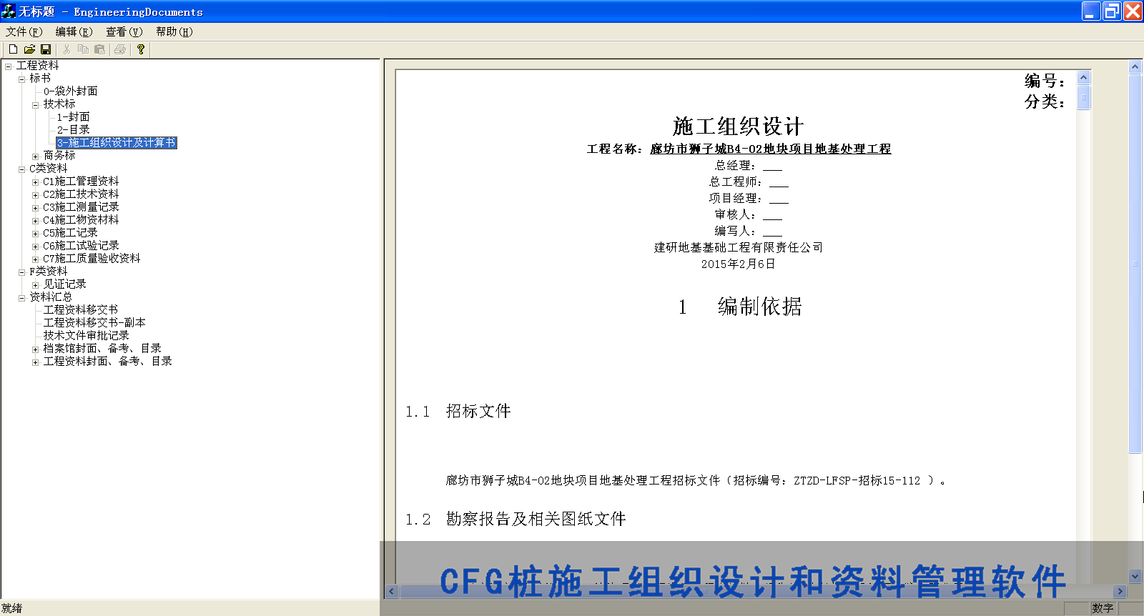Expand 工程资料封面、备考、目录 node
The width and height of the screenshot is (1144, 616).
tap(35, 362)
